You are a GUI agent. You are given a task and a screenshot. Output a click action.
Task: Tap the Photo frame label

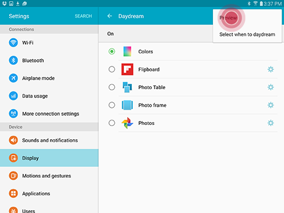(x=152, y=105)
